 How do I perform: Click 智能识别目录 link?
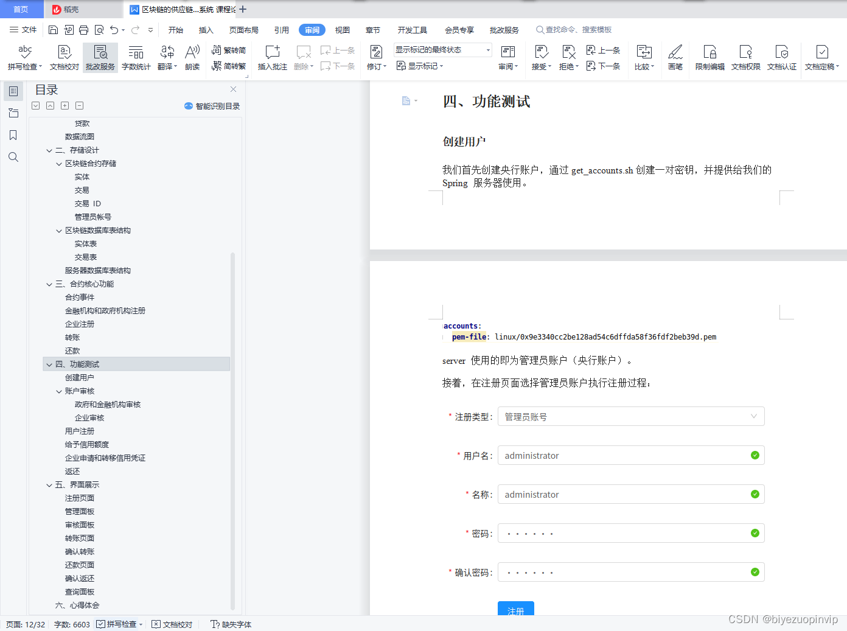(212, 106)
